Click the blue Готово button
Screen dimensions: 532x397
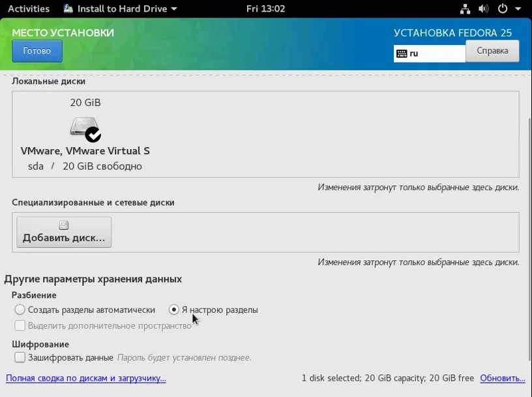pyautogui.click(x=37, y=51)
